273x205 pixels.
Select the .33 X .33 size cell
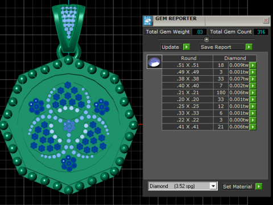click(188, 113)
